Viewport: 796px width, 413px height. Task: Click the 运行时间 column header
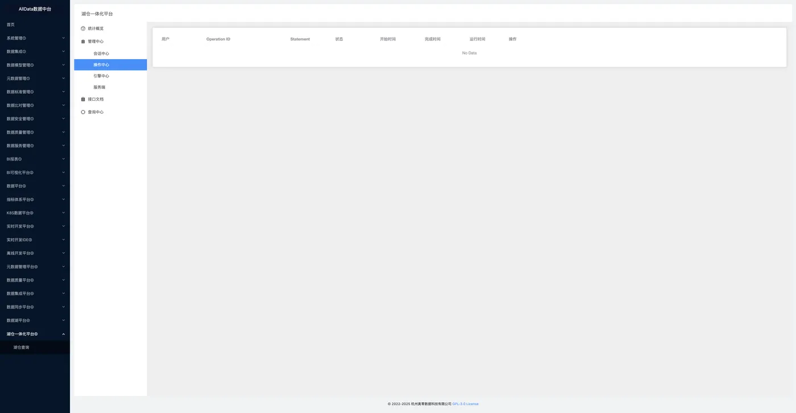point(478,39)
